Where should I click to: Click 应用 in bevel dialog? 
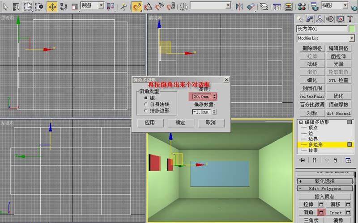click(x=150, y=123)
